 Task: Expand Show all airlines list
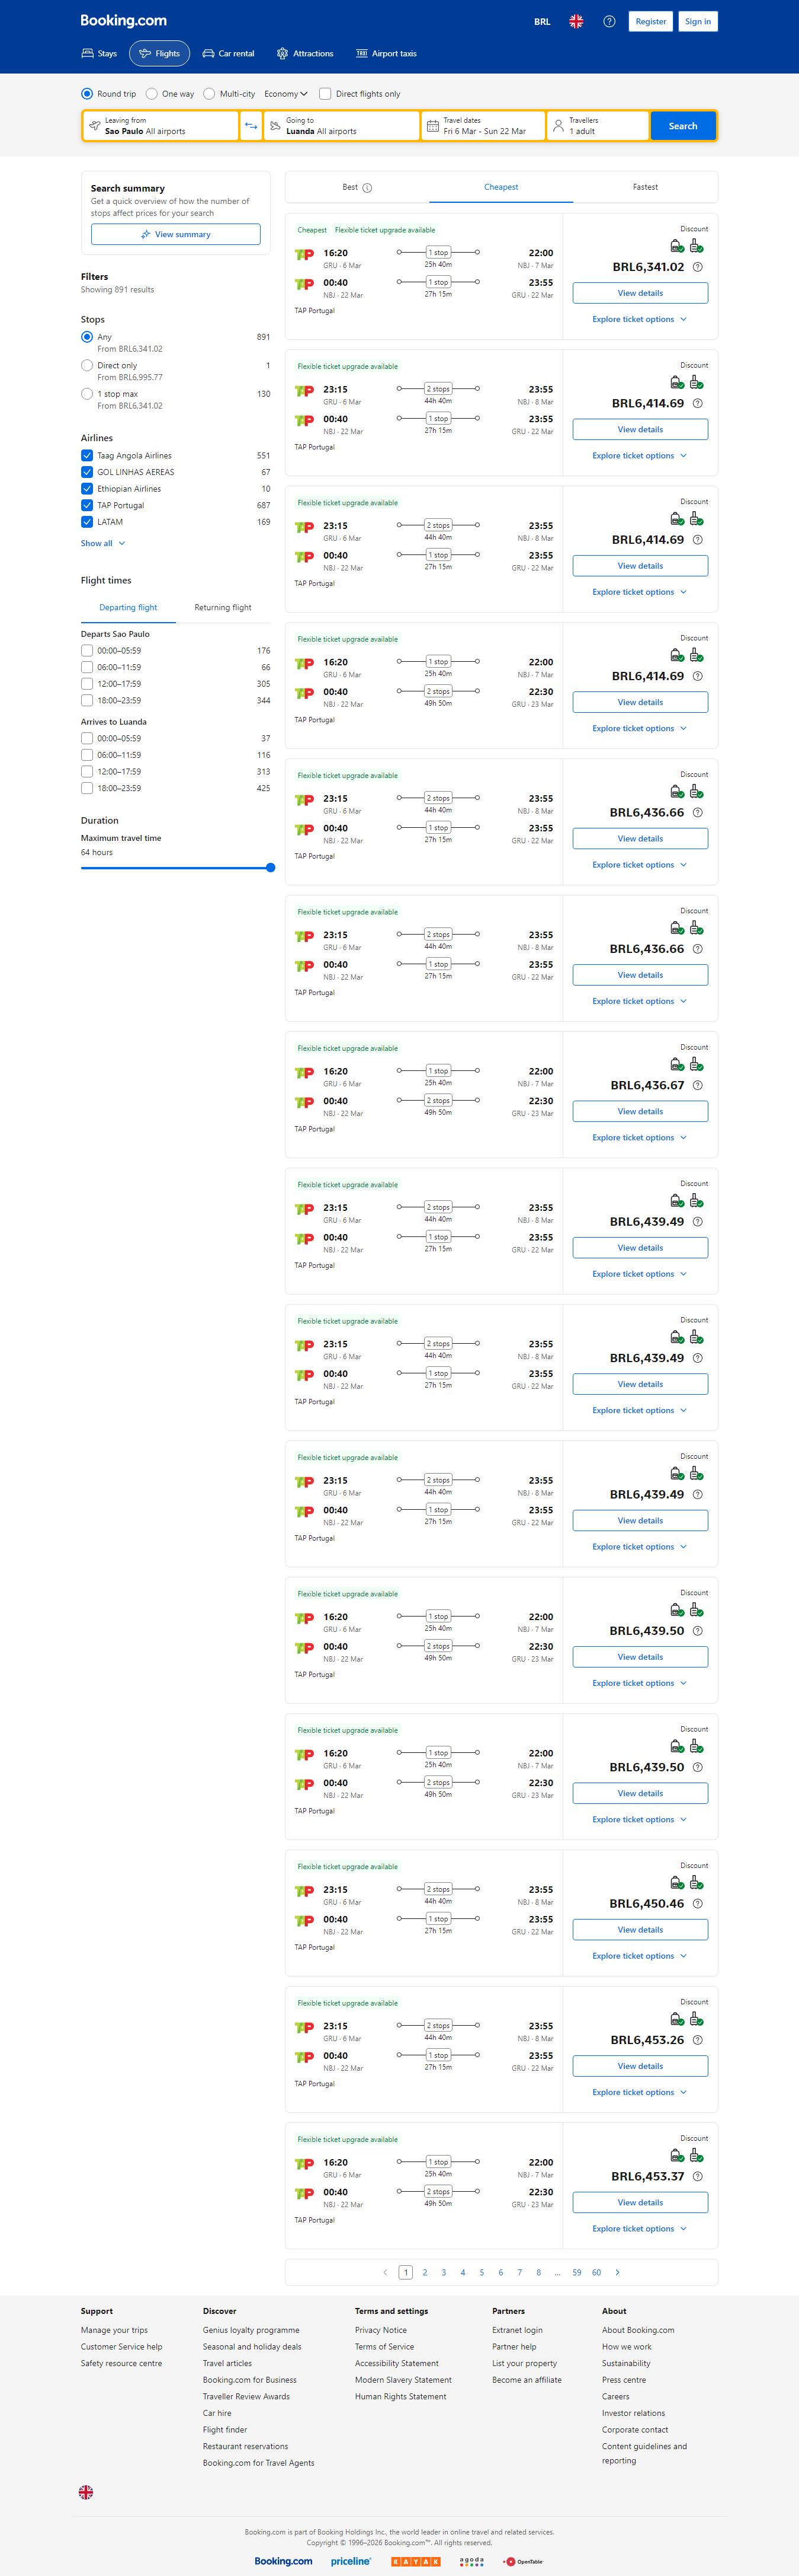point(103,544)
